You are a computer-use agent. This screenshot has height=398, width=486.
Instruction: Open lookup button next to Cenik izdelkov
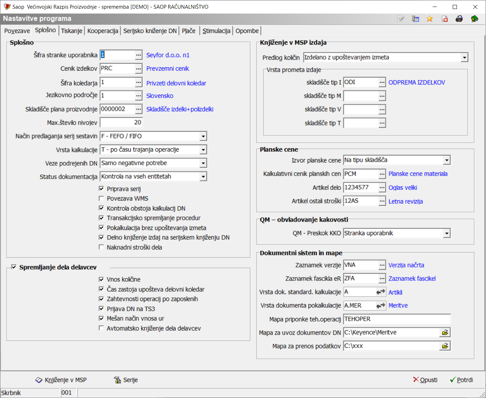(x=138, y=69)
